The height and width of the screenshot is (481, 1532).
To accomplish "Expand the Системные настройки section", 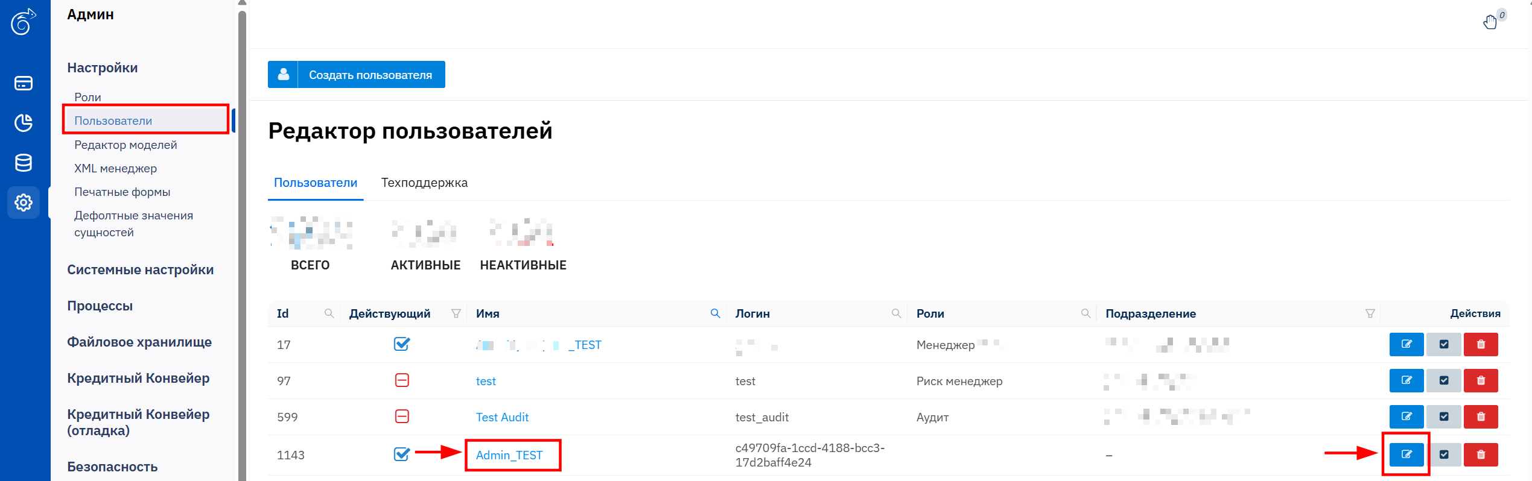I will click(140, 270).
